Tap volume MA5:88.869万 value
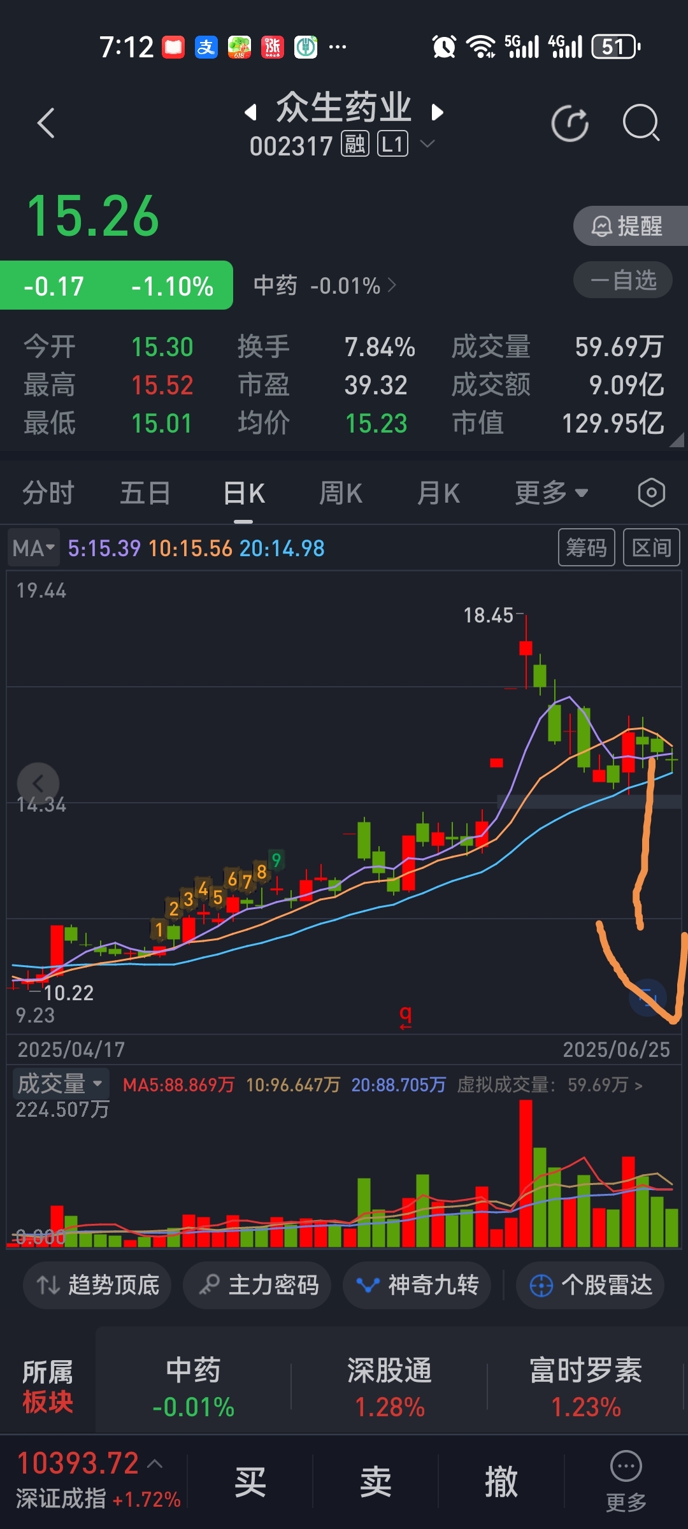The width and height of the screenshot is (688, 1529). click(179, 1085)
